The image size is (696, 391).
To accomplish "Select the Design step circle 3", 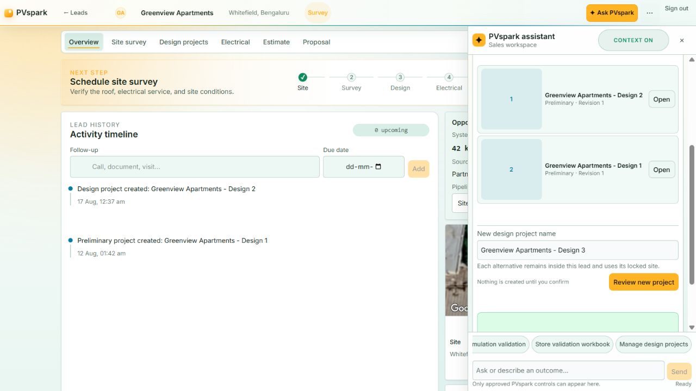I will pyautogui.click(x=400, y=77).
